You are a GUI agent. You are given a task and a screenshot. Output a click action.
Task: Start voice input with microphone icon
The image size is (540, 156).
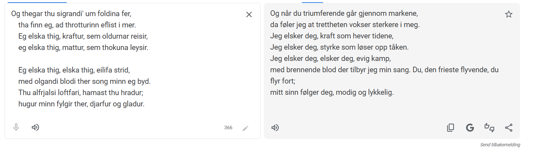[16, 127]
